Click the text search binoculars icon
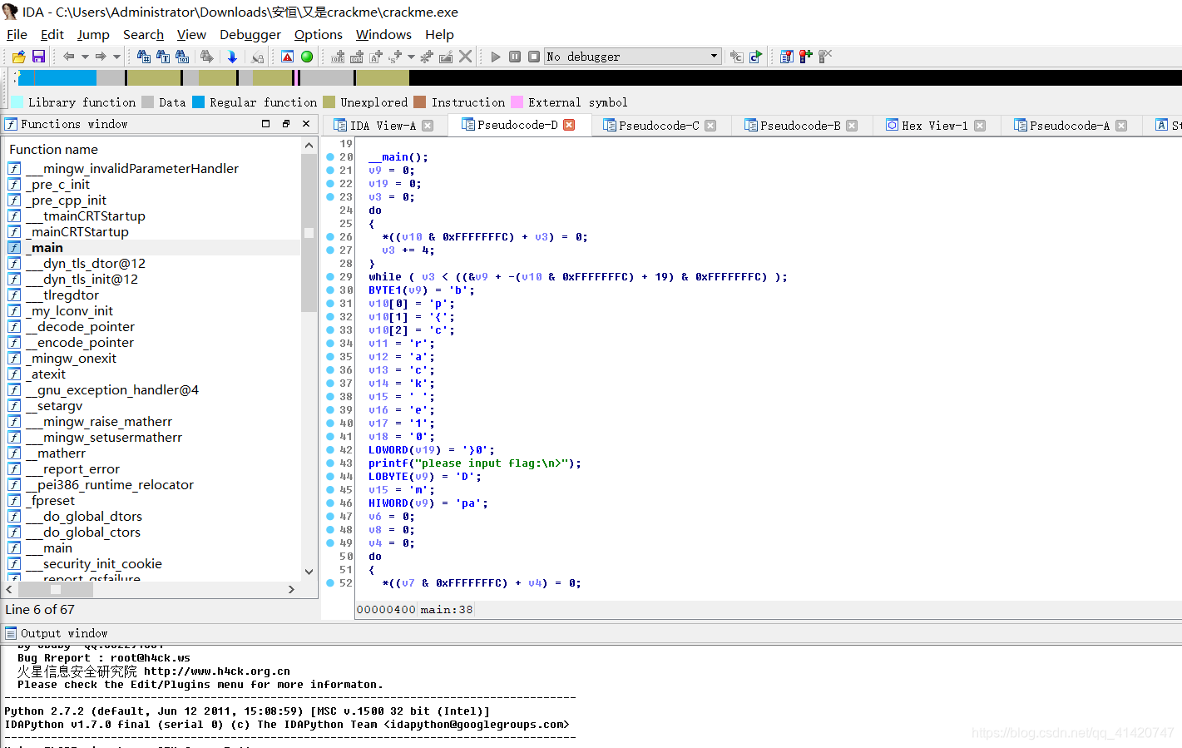 point(163,57)
